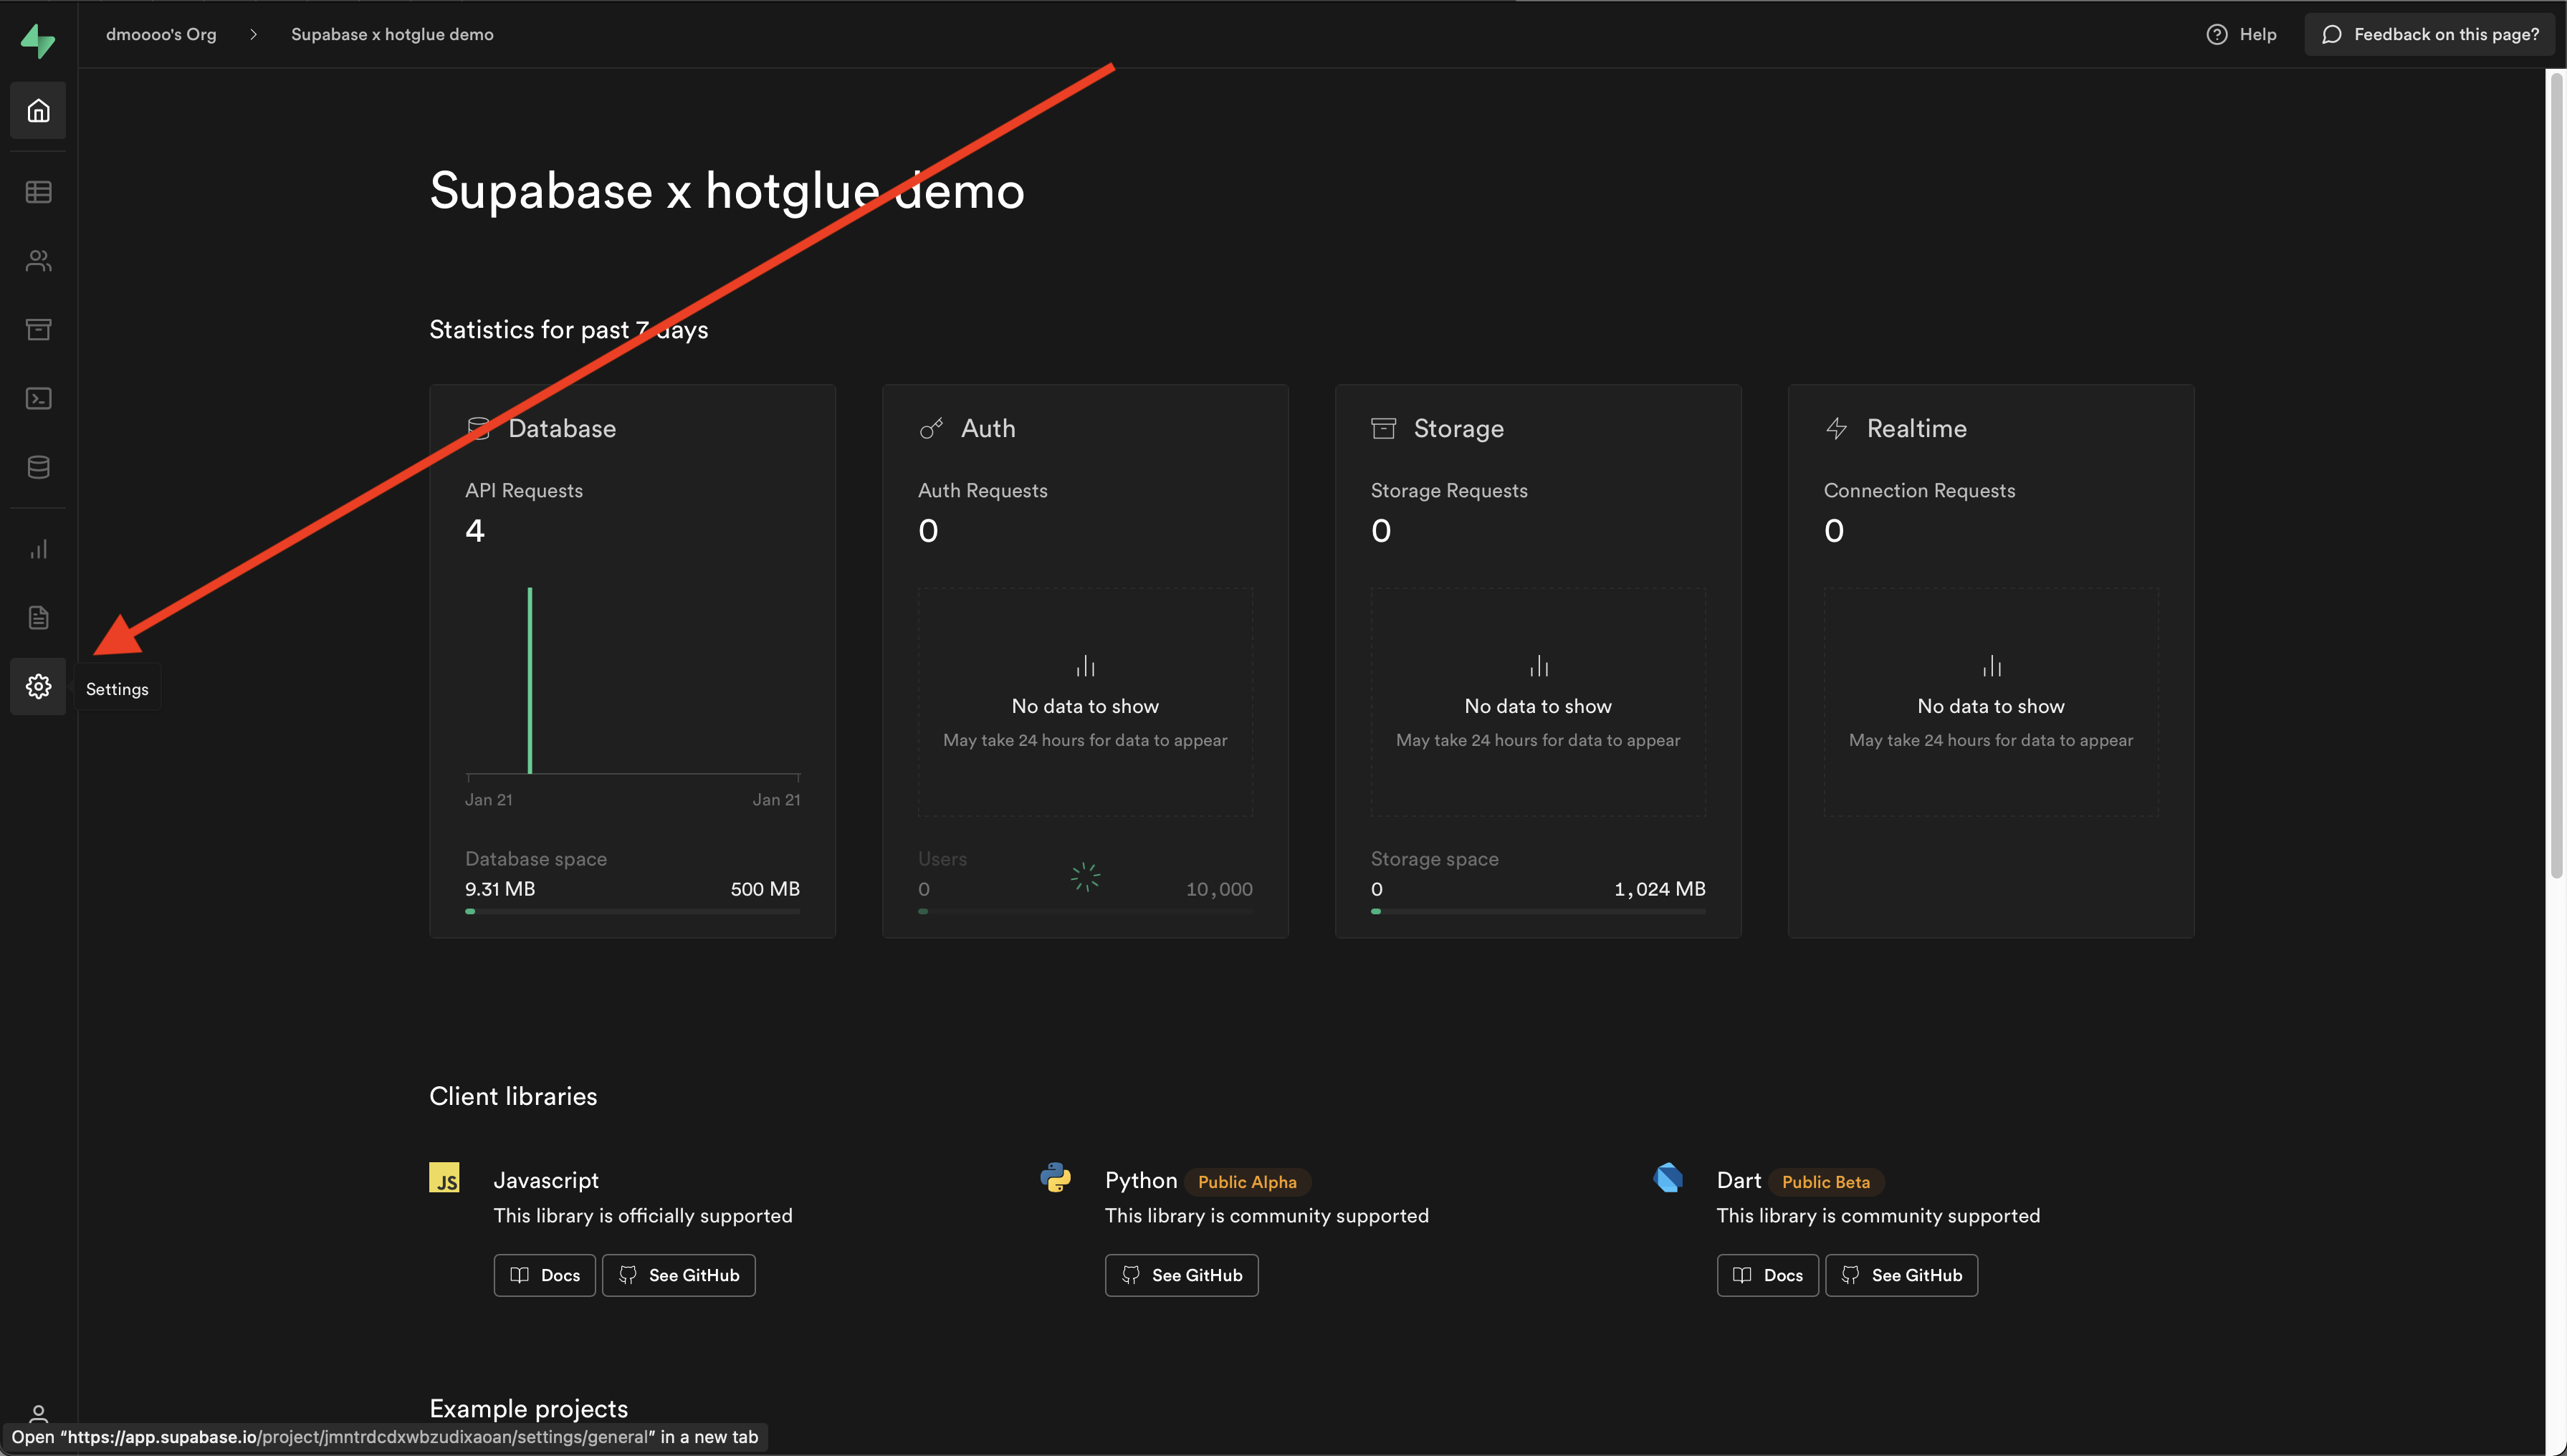Screen dimensions: 2567x1456
Task: Click the Python library name
Action: tap(1141, 1180)
